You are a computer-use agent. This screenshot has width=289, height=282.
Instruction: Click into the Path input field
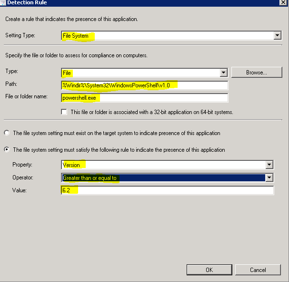click(145, 85)
